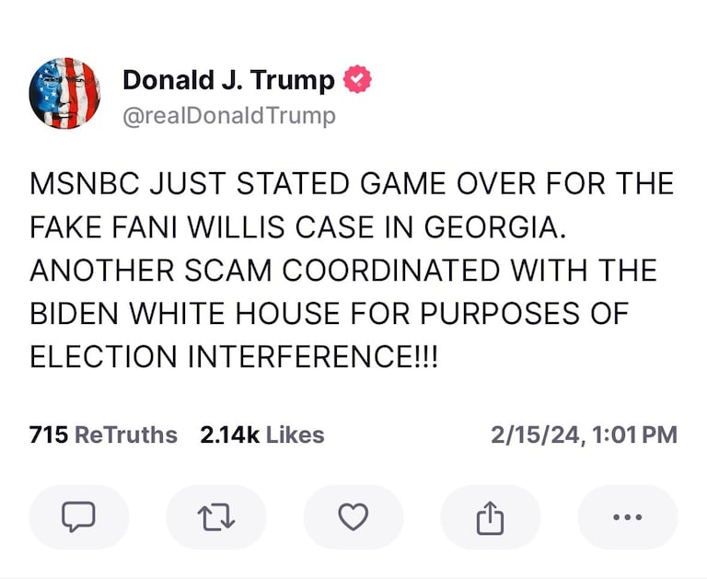Open the flag-themed profile avatar

64,92
